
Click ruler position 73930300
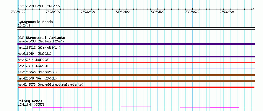pos(88,12)
